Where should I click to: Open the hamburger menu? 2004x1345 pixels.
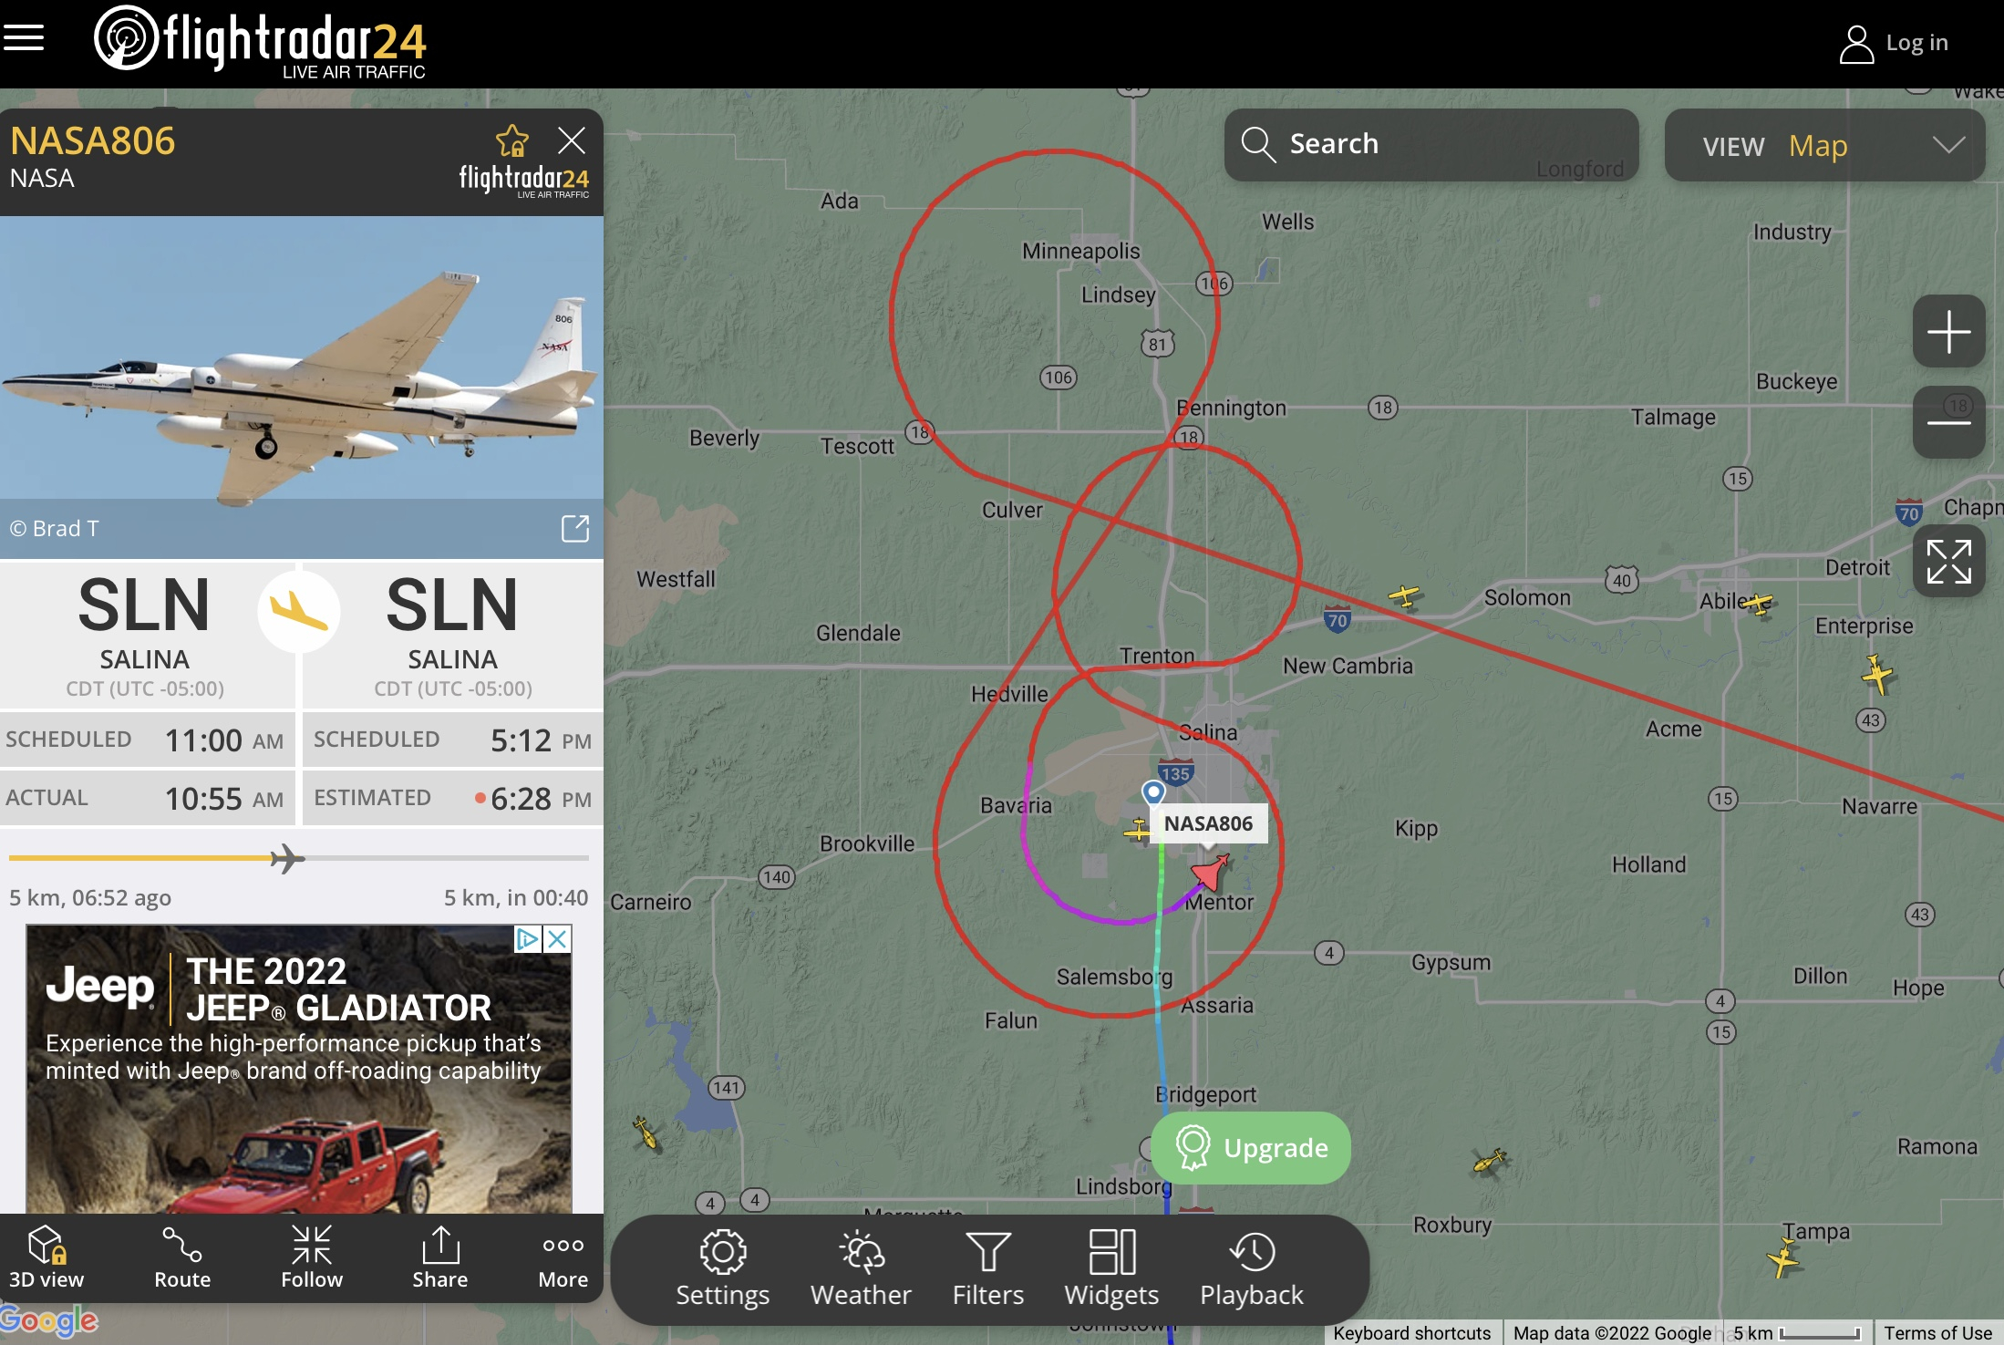click(x=24, y=38)
